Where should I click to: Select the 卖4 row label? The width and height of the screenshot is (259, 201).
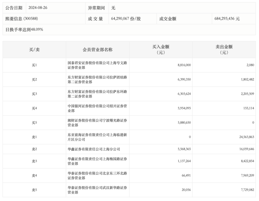click(34, 175)
